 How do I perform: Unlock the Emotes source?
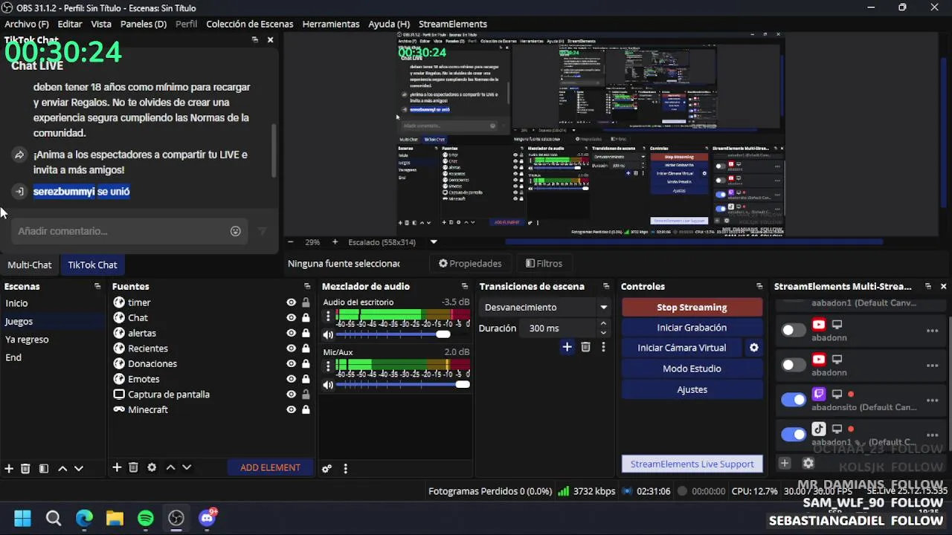pyautogui.click(x=306, y=379)
